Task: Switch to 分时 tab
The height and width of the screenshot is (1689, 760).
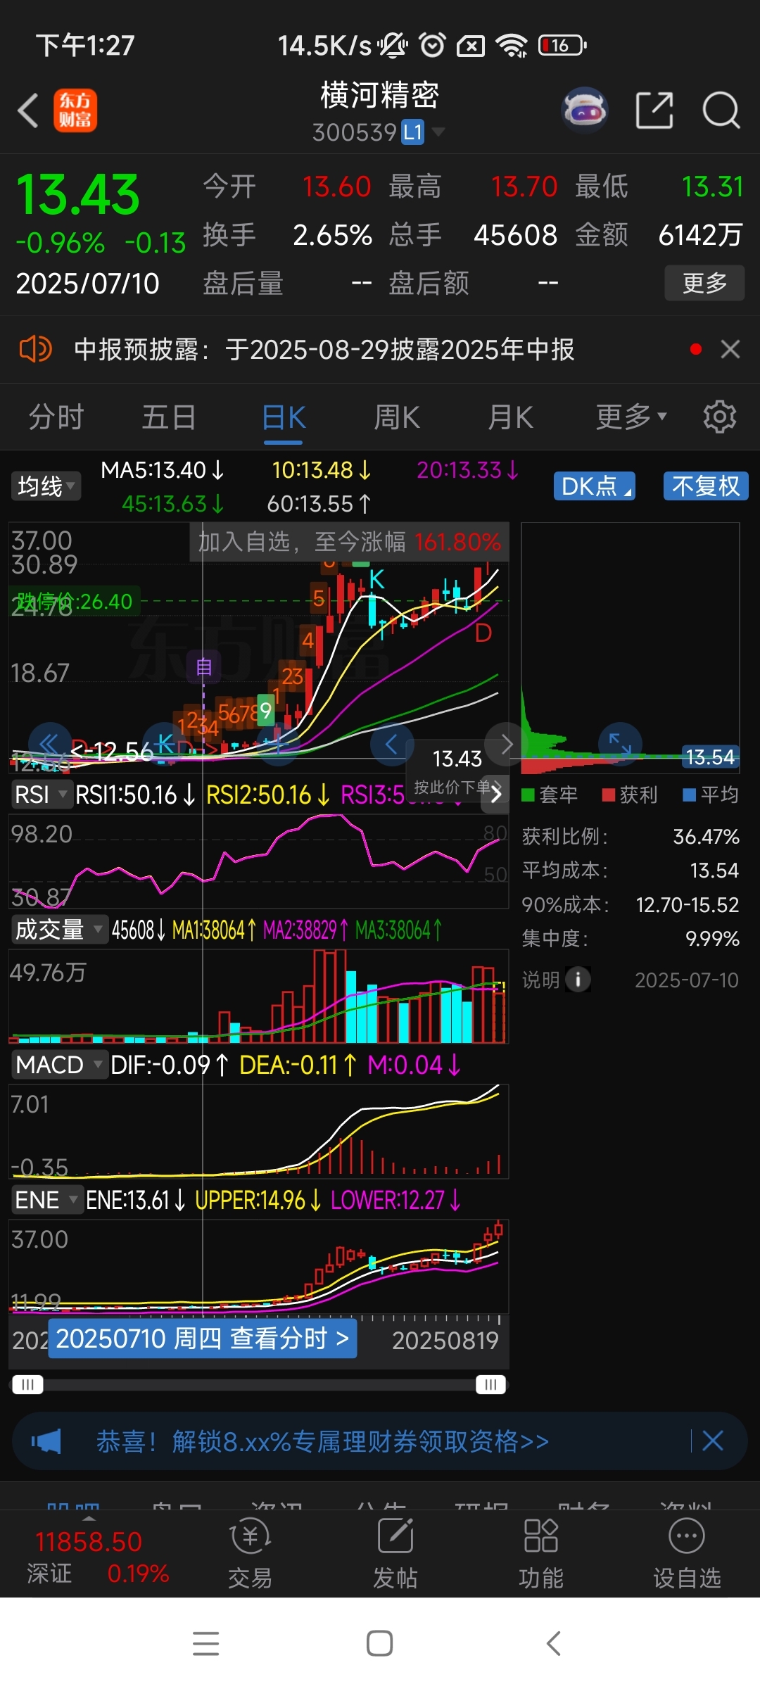Action: pyautogui.click(x=56, y=417)
